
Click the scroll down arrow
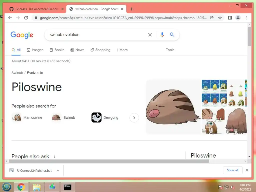(x=249, y=157)
